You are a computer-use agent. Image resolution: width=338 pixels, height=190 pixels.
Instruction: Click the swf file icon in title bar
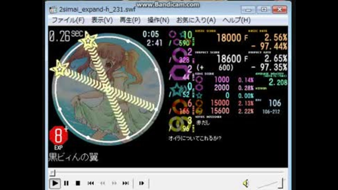[x=53, y=10]
